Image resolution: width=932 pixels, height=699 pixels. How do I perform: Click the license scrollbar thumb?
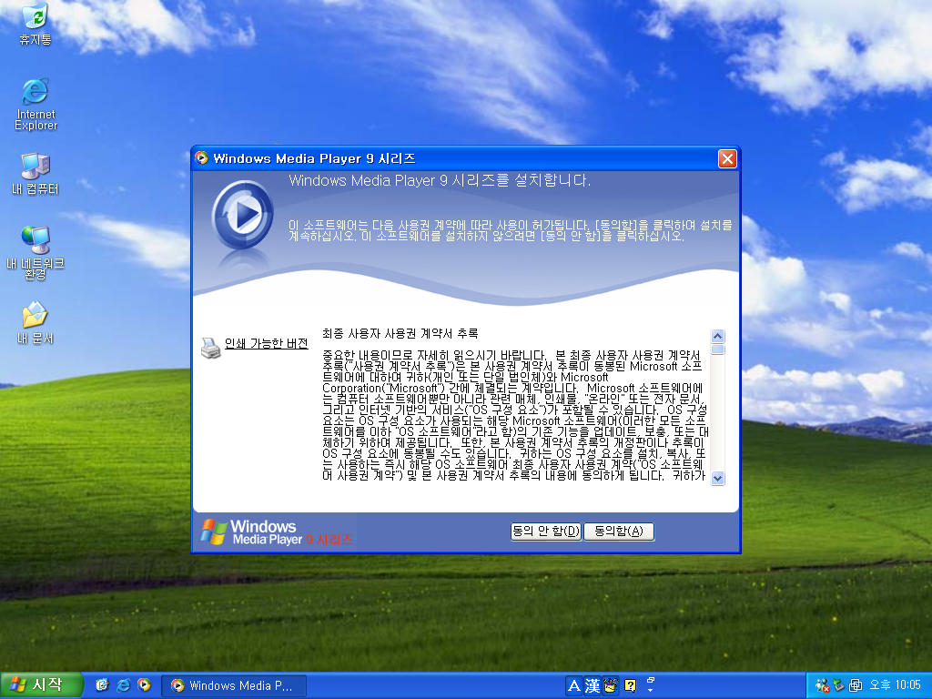tap(717, 349)
